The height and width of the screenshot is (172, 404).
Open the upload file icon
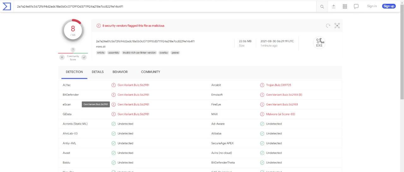pos(334,6)
